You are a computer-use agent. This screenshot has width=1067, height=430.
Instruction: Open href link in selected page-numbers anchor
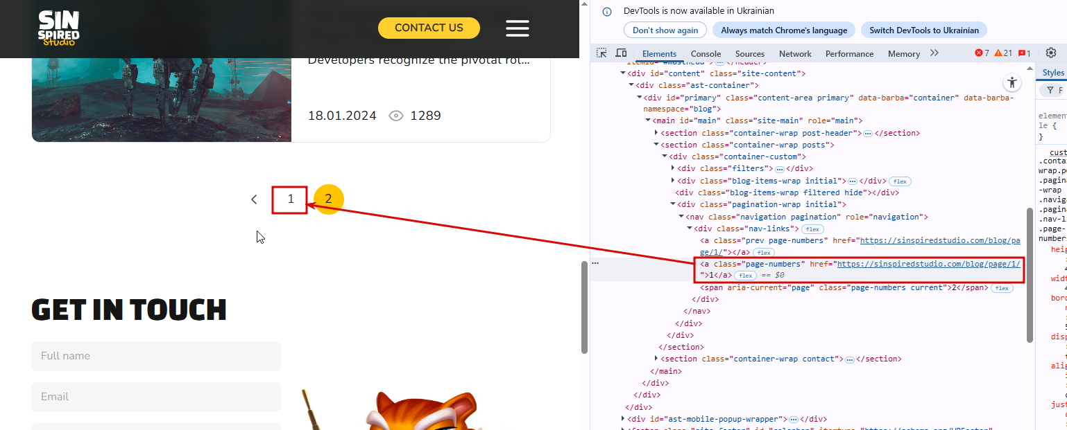pyautogui.click(x=929, y=264)
